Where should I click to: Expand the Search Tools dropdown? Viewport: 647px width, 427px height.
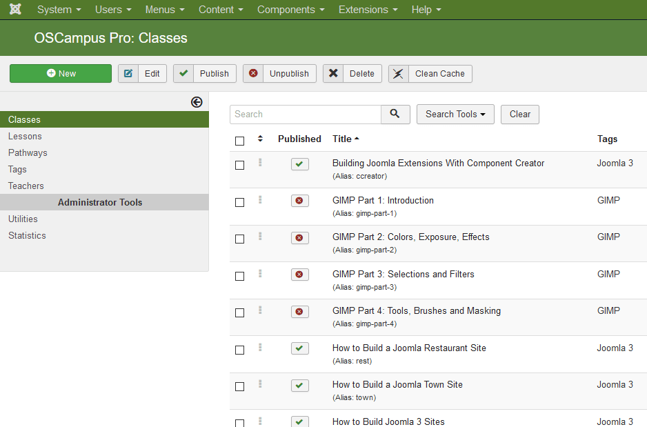tap(455, 114)
